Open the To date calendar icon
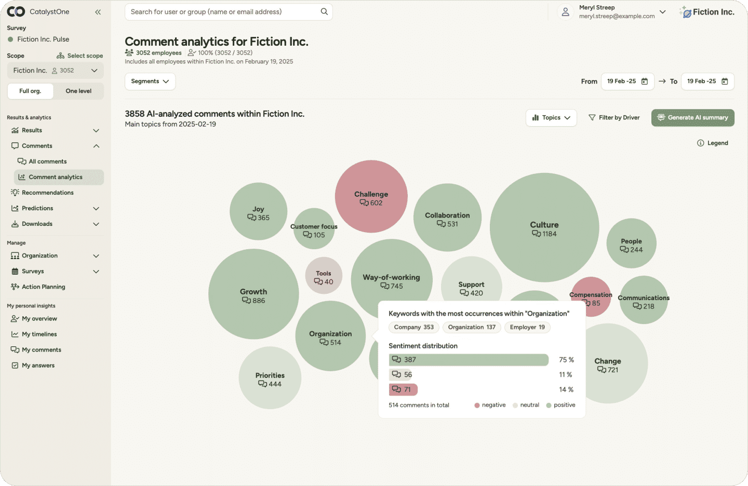Viewport: 748px width, 486px height. [x=725, y=82]
